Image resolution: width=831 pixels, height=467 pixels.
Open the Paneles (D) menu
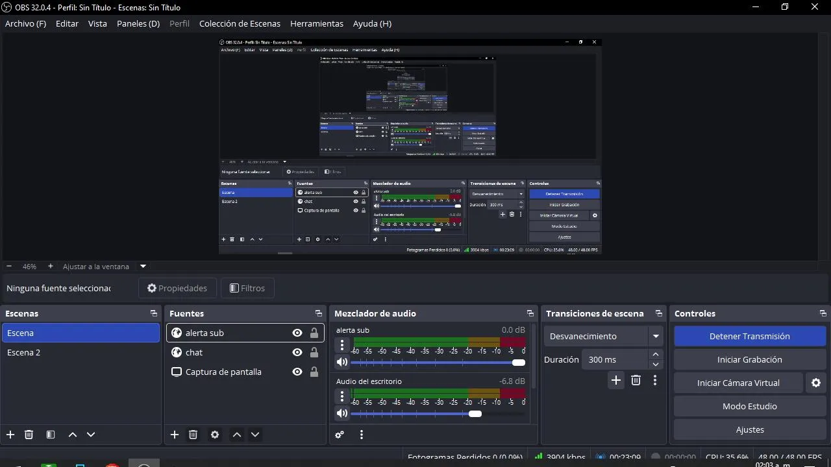click(x=138, y=23)
